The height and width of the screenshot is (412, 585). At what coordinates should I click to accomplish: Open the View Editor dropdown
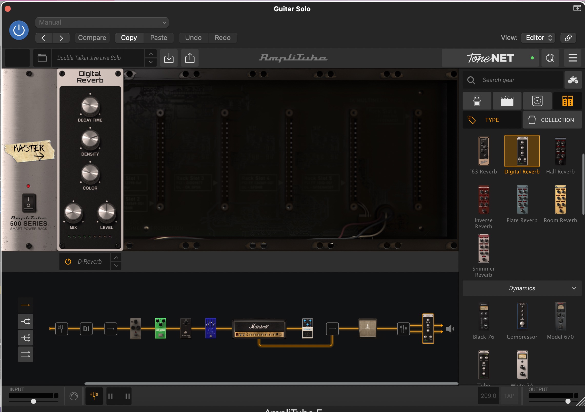538,38
